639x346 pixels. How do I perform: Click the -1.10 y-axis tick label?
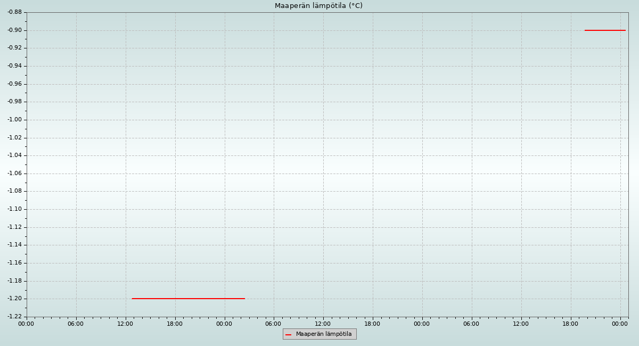pyautogui.click(x=14, y=209)
